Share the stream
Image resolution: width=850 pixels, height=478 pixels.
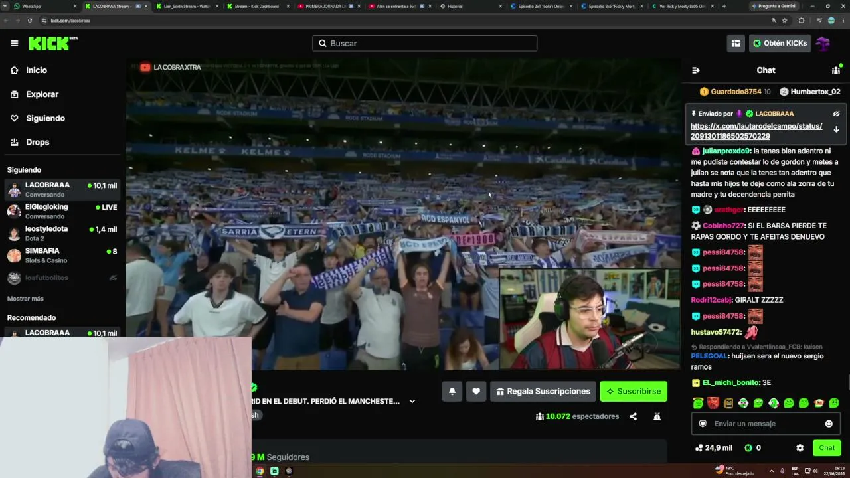[633, 416]
